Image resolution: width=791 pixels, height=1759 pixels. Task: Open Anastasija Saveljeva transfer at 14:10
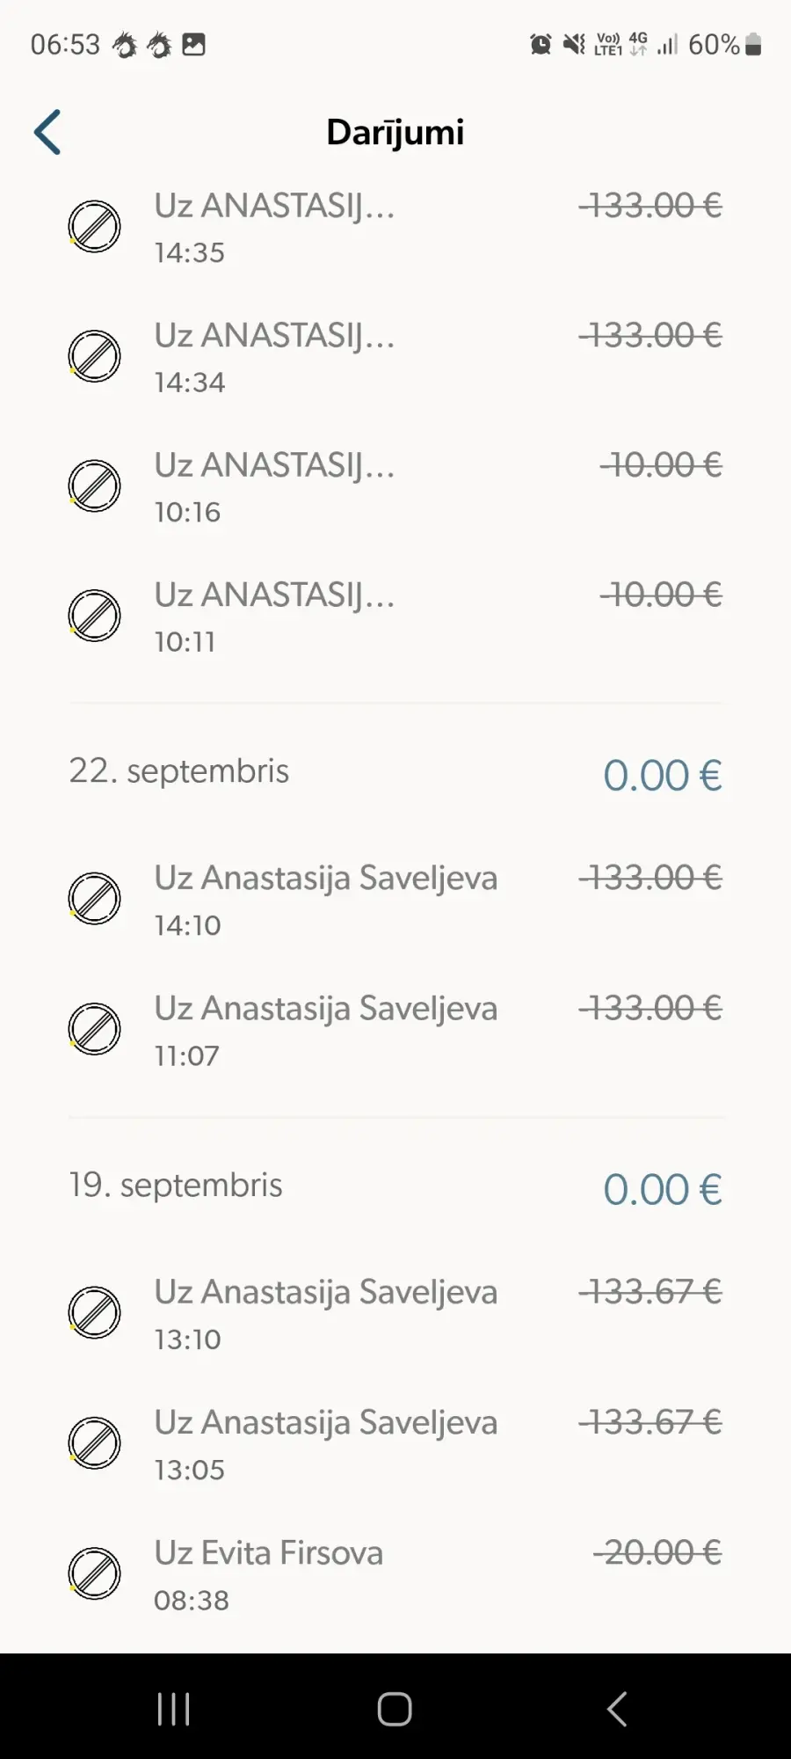coord(325,899)
